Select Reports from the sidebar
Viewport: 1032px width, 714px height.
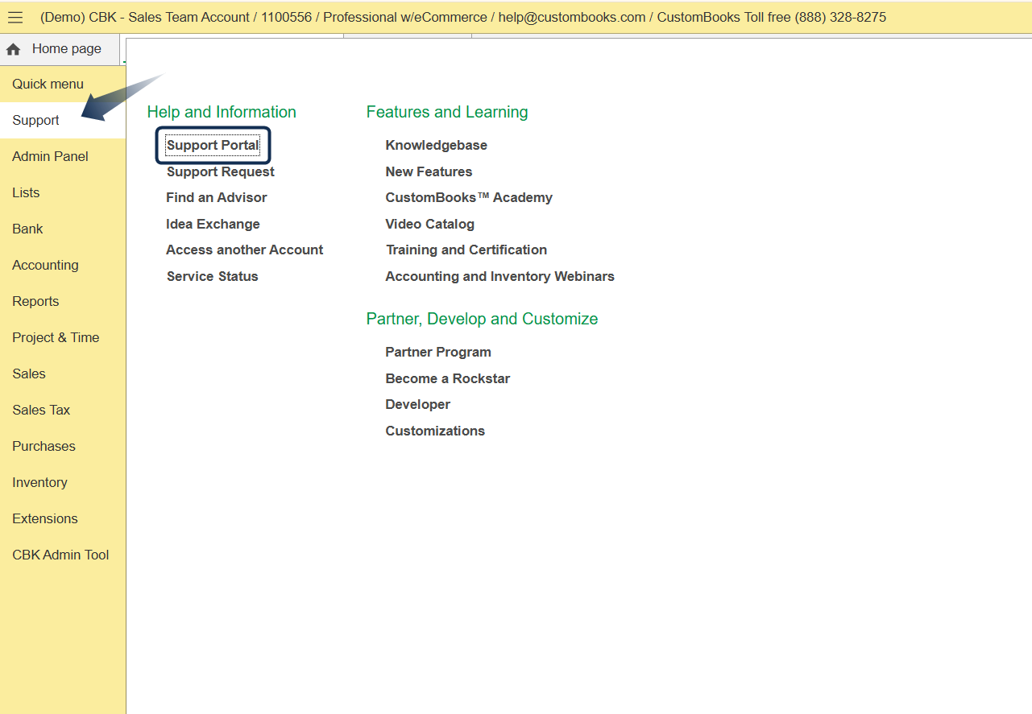(x=35, y=301)
